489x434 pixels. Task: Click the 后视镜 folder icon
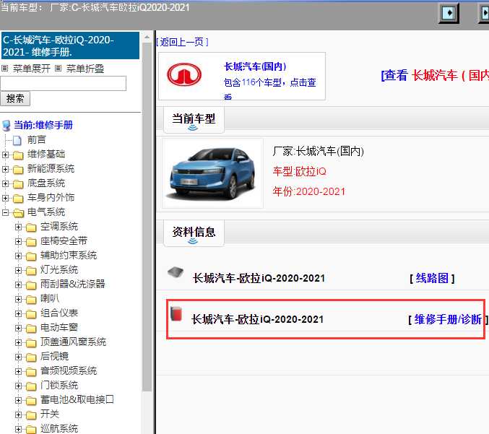(31, 357)
